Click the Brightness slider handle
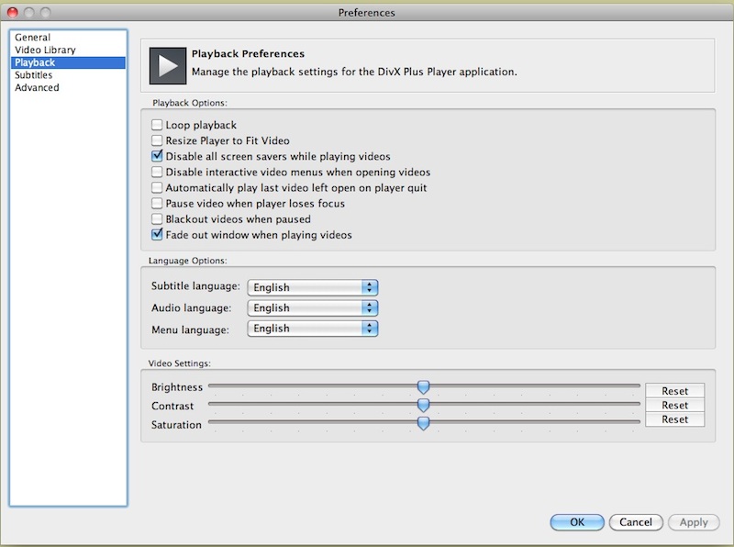The height and width of the screenshot is (547, 734). click(x=423, y=387)
